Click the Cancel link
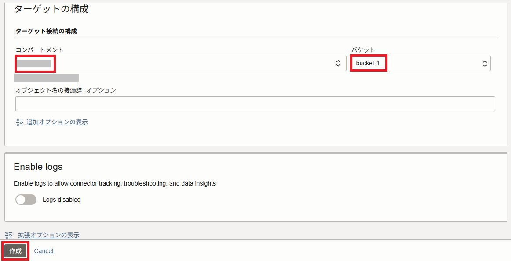This screenshot has width=511, height=261. tap(44, 251)
